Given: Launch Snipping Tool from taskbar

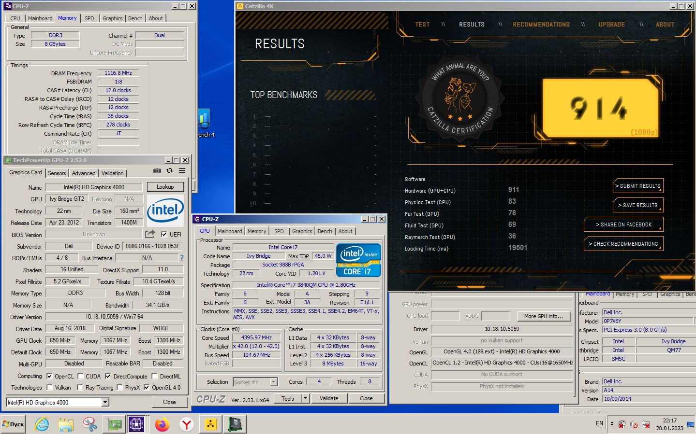Looking at the screenshot, I should point(89,424).
